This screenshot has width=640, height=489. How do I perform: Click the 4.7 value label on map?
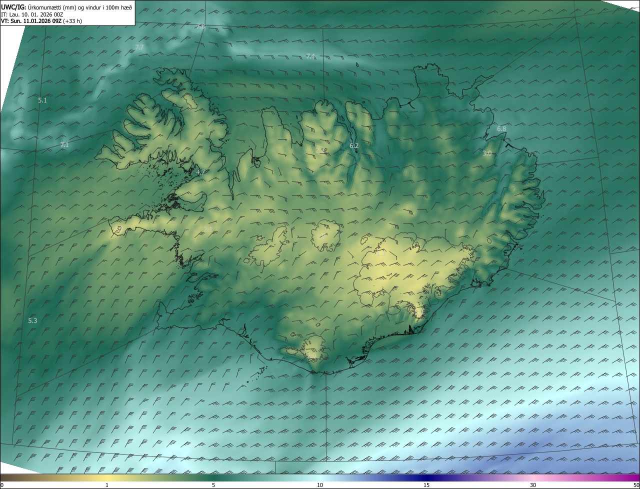pyautogui.click(x=201, y=172)
